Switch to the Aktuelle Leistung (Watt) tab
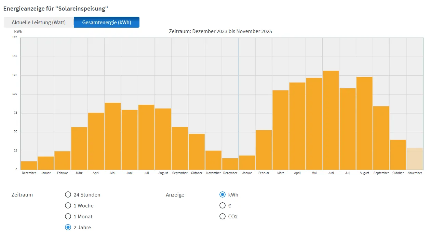The height and width of the screenshot is (232, 430). click(38, 23)
